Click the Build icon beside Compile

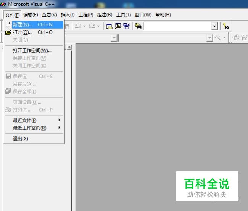[x=245, y=38]
